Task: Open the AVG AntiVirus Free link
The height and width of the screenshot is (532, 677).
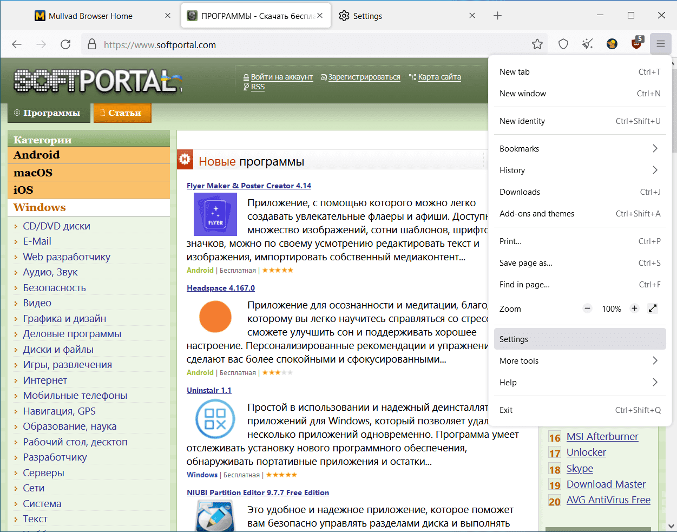Action: click(x=608, y=500)
